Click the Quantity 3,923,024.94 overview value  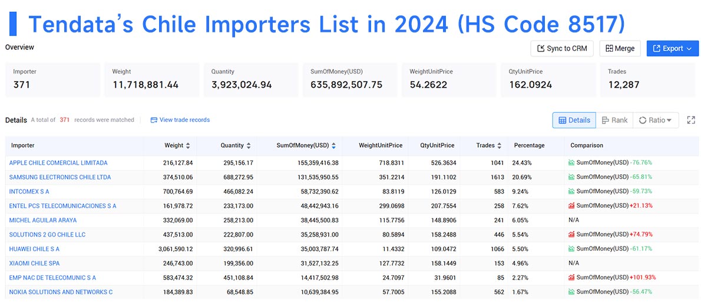(242, 84)
